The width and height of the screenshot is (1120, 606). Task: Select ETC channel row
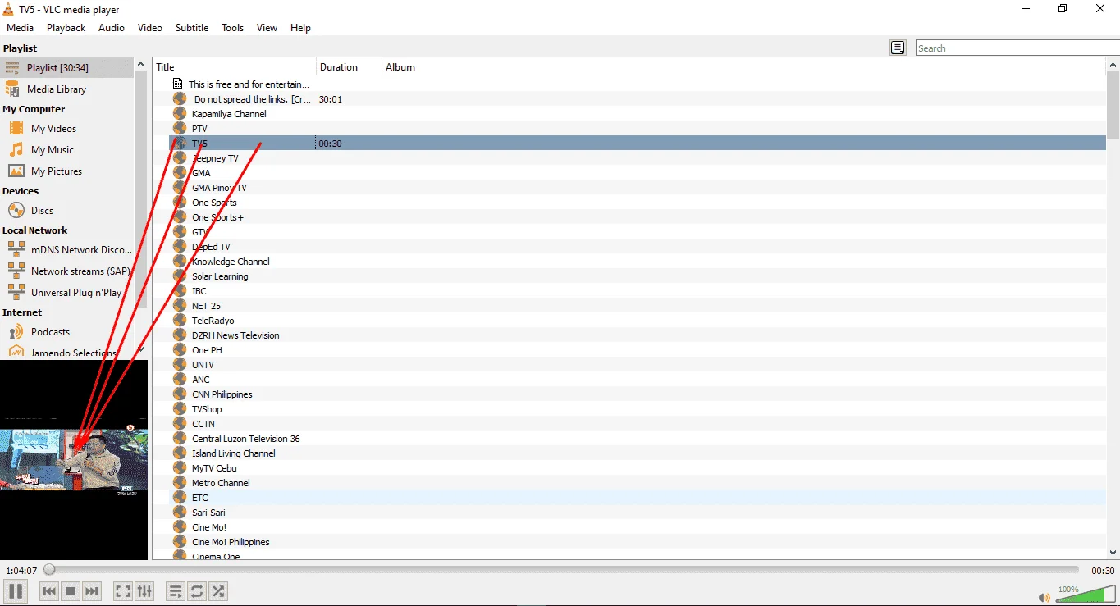tap(638, 498)
